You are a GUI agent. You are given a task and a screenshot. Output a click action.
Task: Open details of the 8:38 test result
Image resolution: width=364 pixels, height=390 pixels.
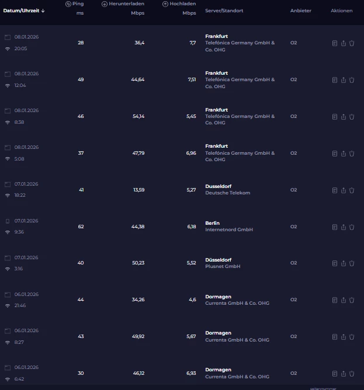335,117
